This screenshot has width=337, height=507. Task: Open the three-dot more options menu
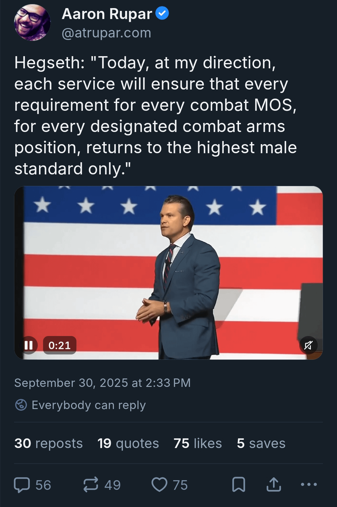(x=309, y=485)
